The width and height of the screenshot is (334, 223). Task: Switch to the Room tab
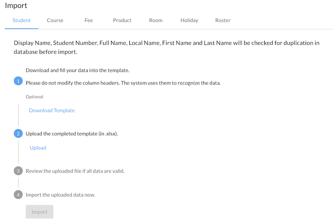point(156,20)
